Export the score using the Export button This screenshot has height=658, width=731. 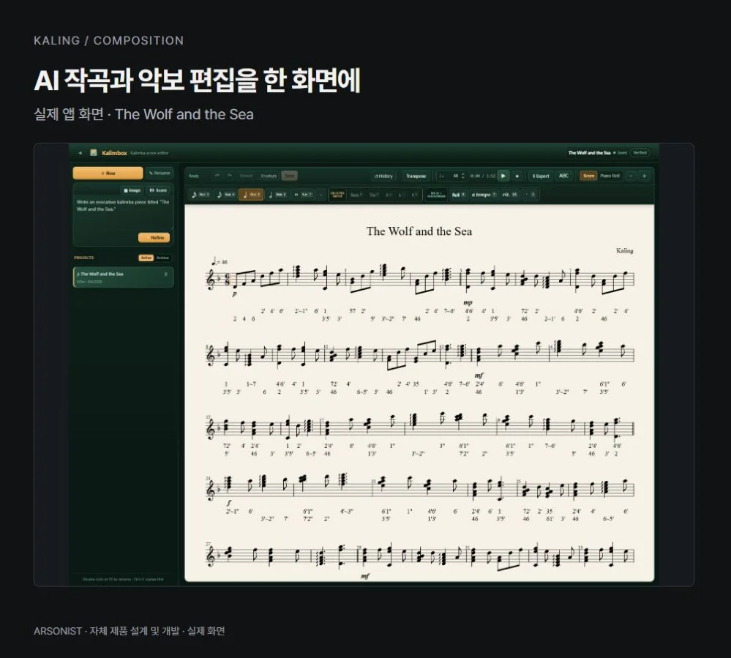[x=541, y=176]
